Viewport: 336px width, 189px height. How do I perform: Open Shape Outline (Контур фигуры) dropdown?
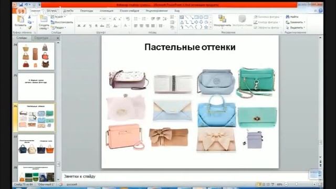[x=266, y=22]
